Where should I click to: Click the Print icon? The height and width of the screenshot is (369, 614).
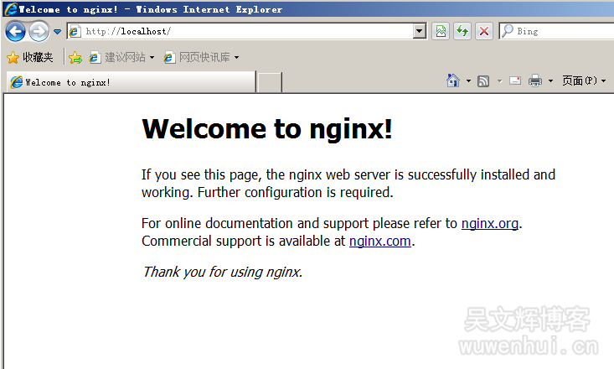coord(535,81)
